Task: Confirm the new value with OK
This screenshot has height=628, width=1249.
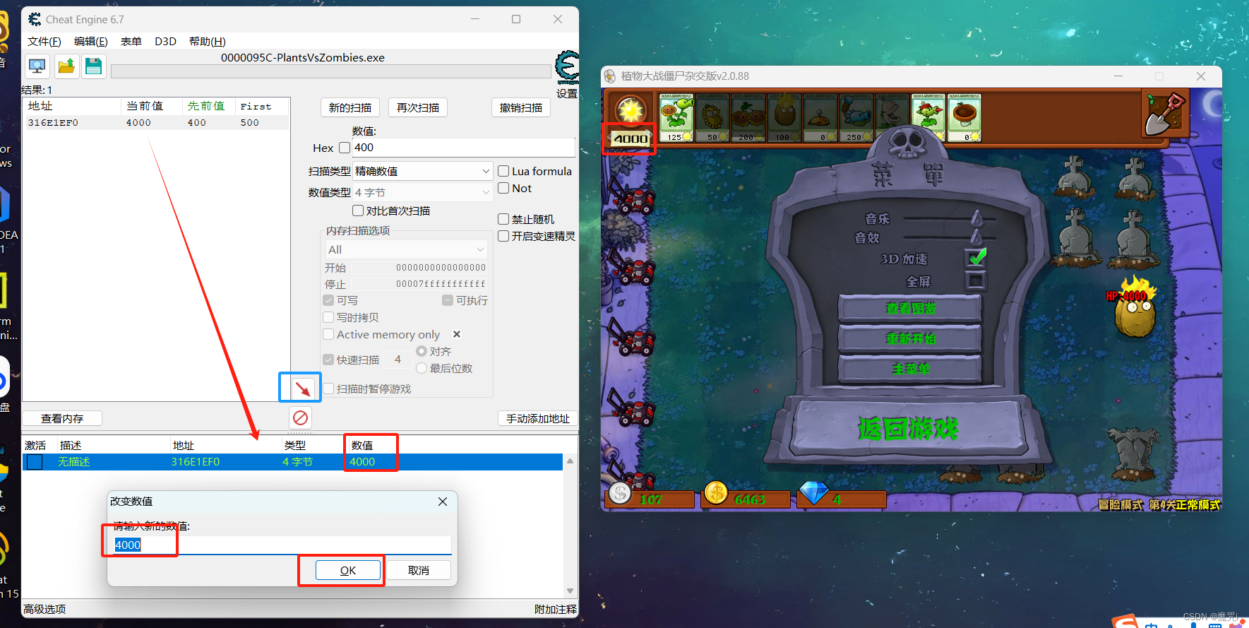Action: [348, 570]
